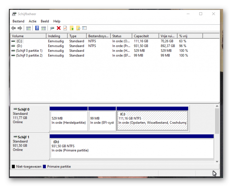Open the Beeld menu
Screen dimensions: 232x187
[45, 21]
